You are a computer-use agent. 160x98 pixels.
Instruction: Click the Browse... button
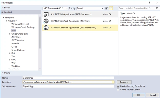(x=124, y=82)
